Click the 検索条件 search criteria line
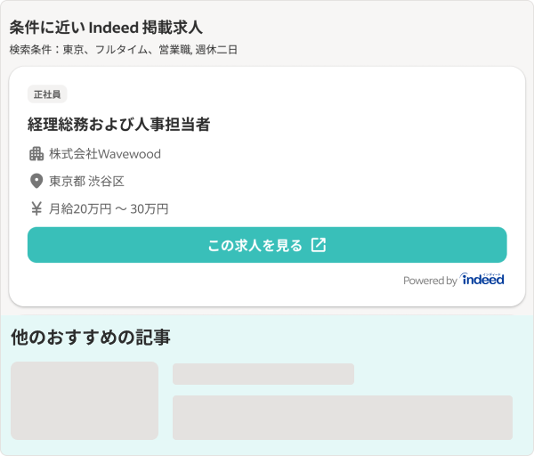 tap(124, 50)
